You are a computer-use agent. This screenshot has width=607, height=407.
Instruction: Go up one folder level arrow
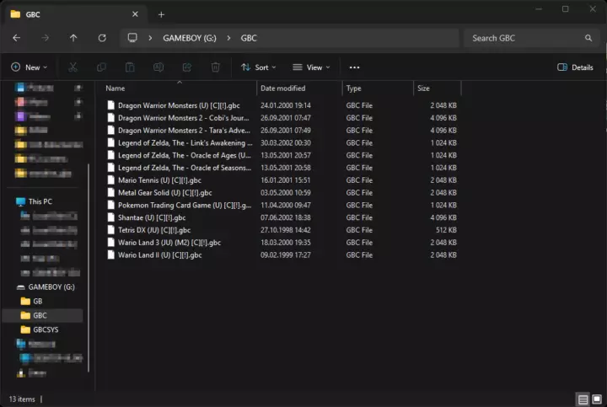[73, 38]
